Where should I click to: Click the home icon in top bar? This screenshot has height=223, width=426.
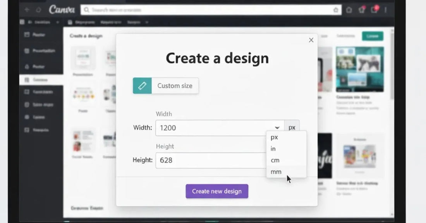click(349, 10)
